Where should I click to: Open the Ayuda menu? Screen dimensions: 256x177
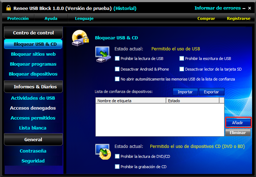coord(51,18)
